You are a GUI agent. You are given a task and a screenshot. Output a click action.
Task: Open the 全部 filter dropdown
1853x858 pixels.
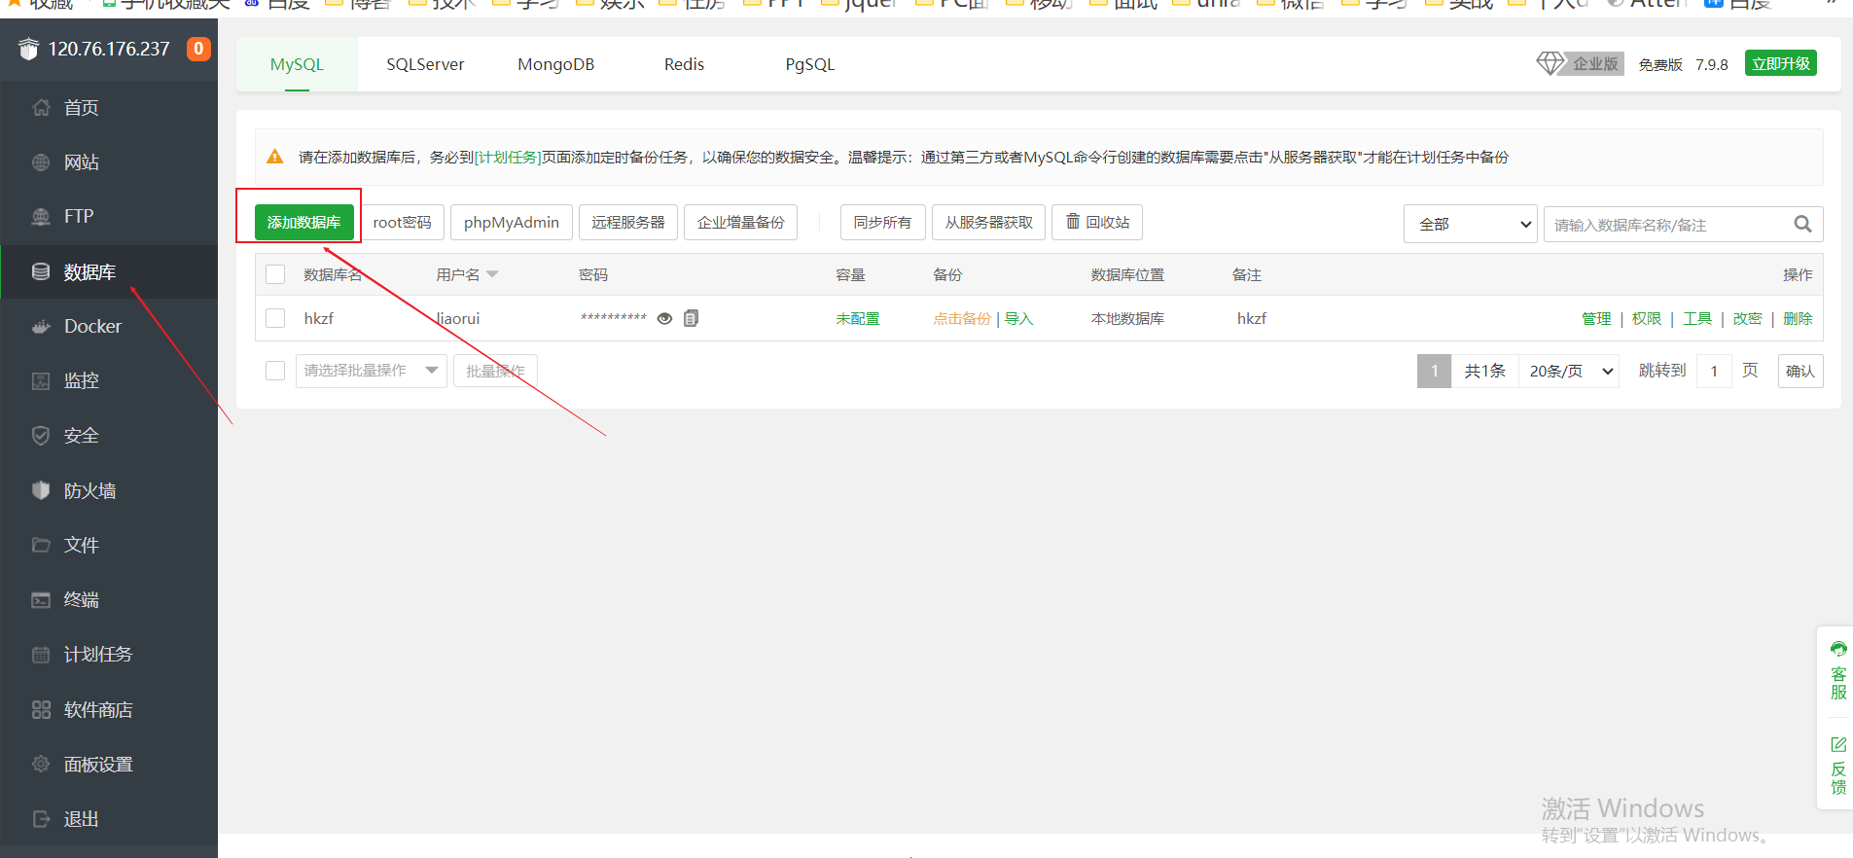click(x=1470, y=225)
